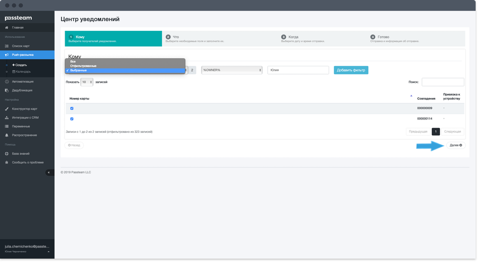Screen dimensions: 479x262
Task: Click the step 4 number badge for Готово
Action: tap(373, 37)
